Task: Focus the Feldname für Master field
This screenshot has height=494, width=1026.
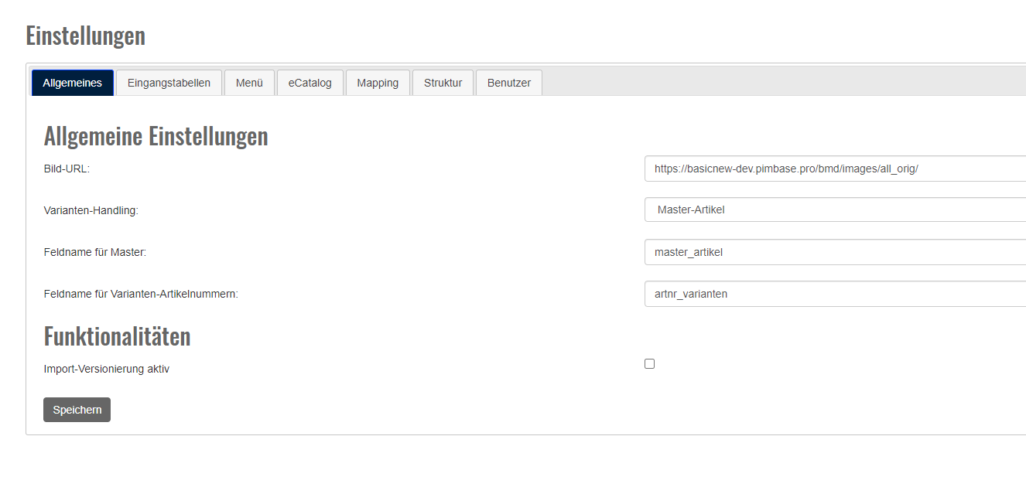Action: click(x=834, y=252)
